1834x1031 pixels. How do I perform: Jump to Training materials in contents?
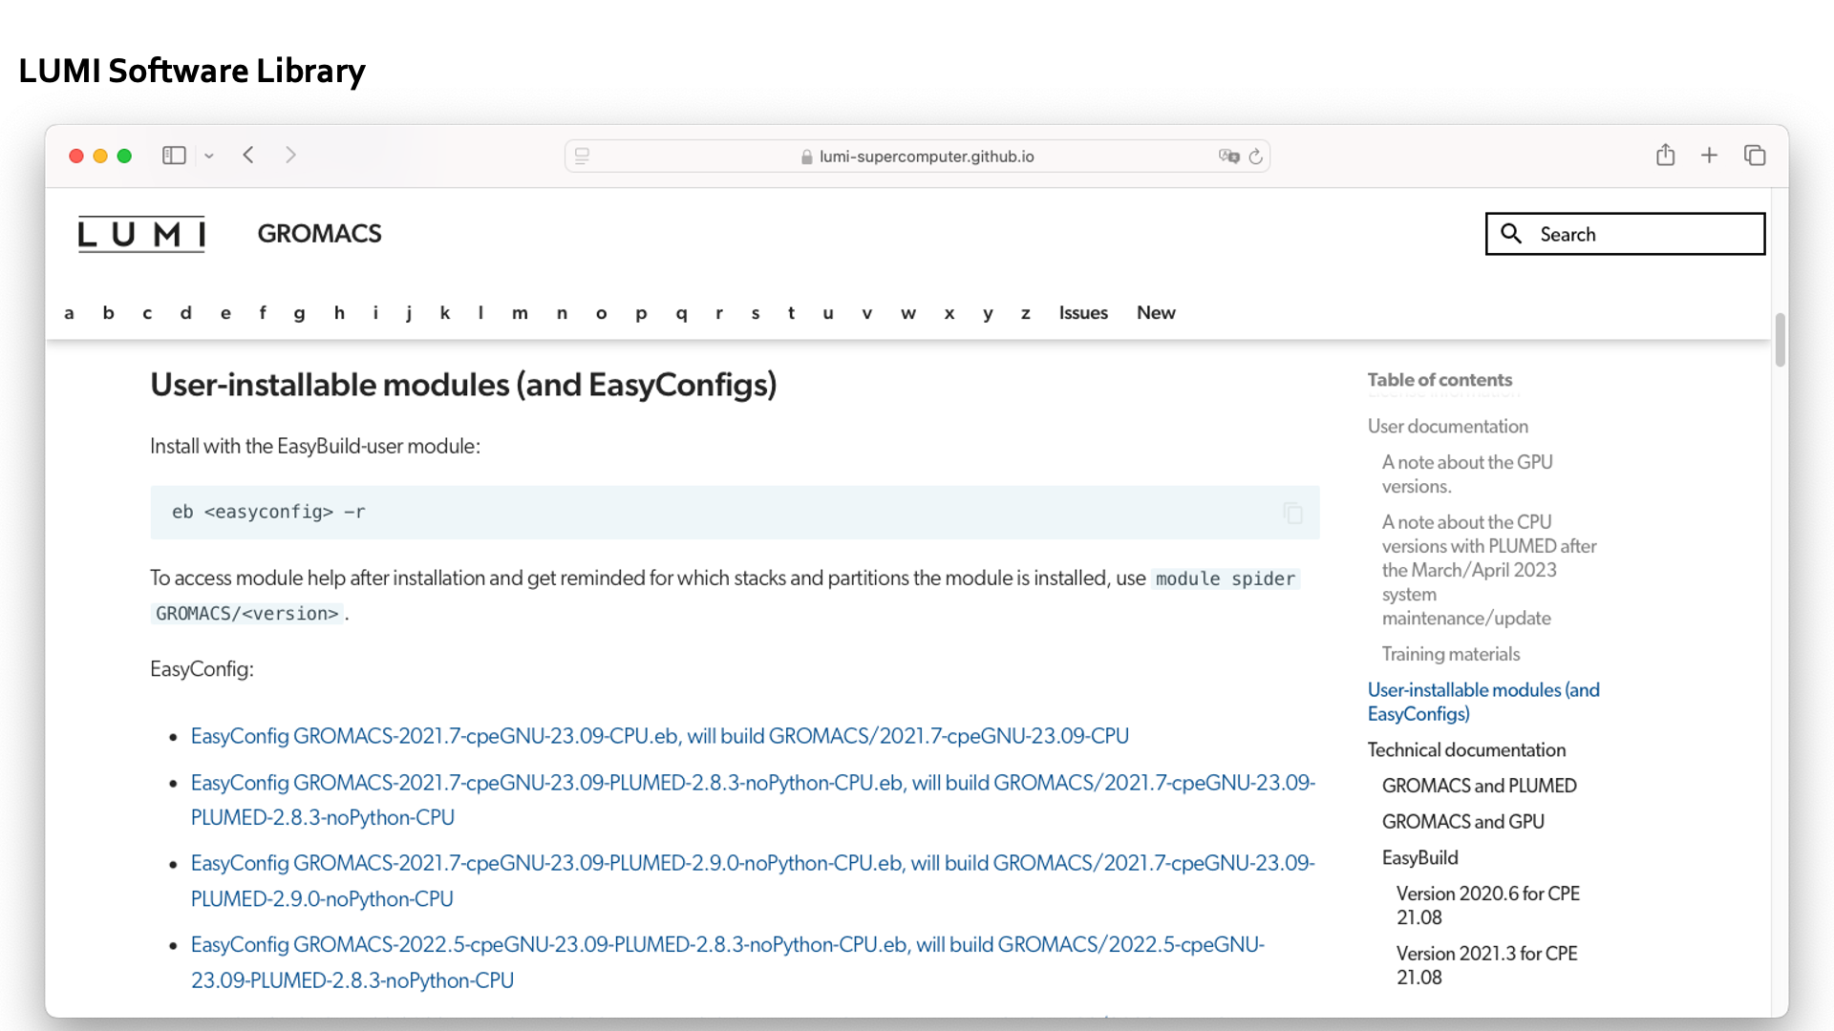click(1451, 654)
